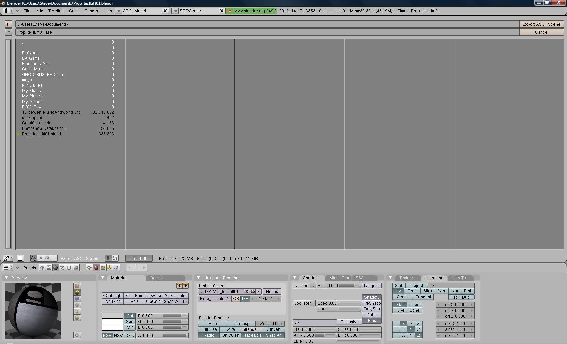Select Prop_testLift01.blend in the file list
The height and width of the screenshot is (344, 567).
[x=42, y=134]
